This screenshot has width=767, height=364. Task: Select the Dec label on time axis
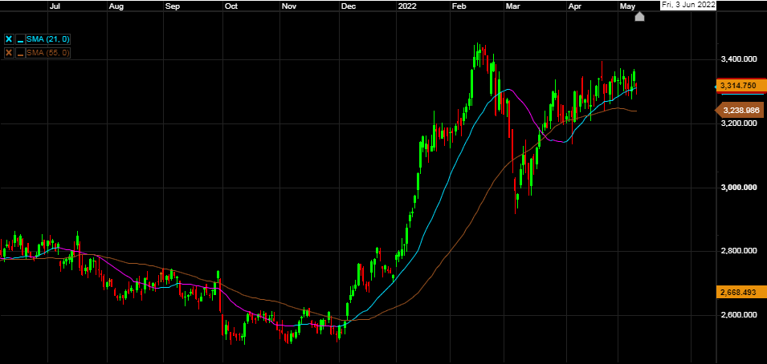coord(349,6)
